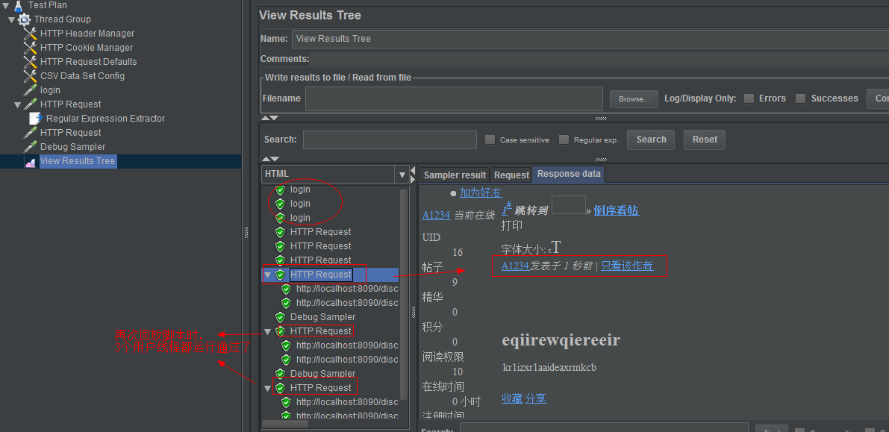Click the 分享 link
Image resolution: width=889 pixels, height=432 pixels.
[536, 398]
